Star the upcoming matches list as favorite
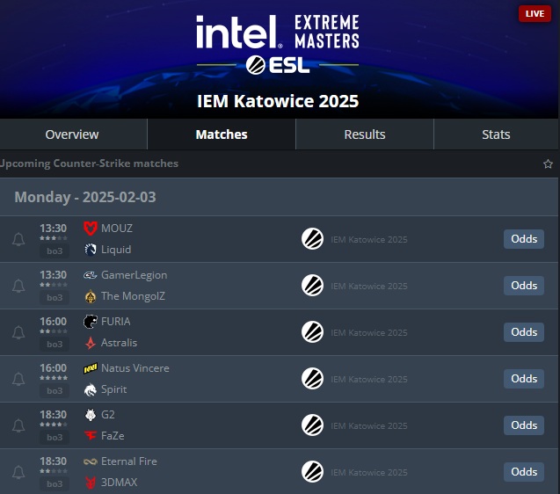This screenshot has height=494, width=560. pos(548,163)
